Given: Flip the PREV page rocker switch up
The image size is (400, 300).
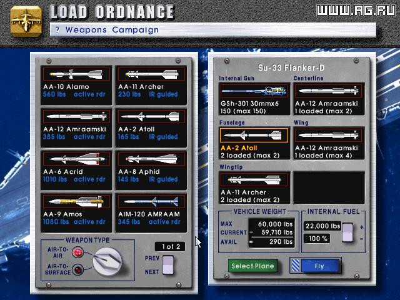Looking at the screenshot, I should click(168, 260).
